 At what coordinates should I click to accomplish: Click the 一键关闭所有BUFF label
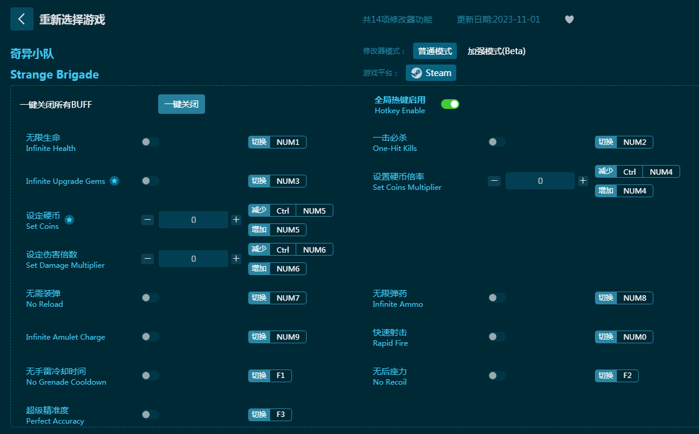[56, 104]
